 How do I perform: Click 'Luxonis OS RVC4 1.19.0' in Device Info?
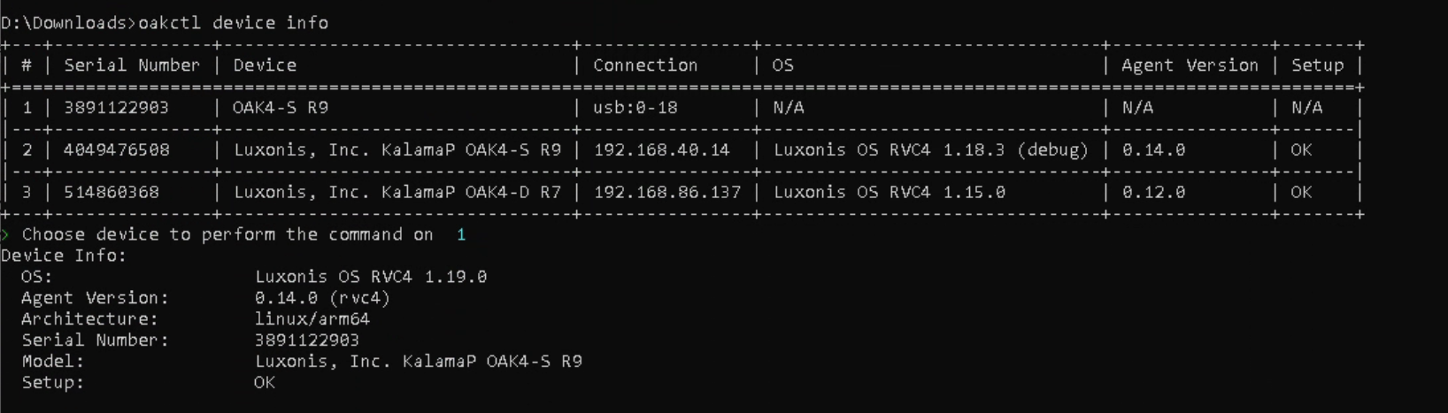(371, 277)
